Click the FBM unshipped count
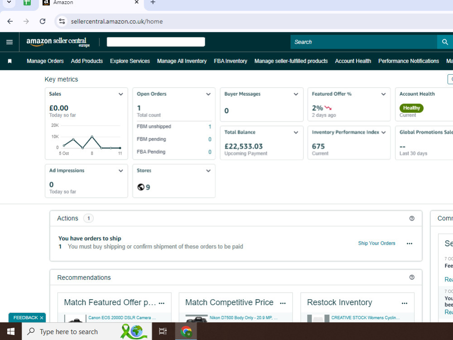Viewport: 453px width, 340px height. (x=210, y=126)
